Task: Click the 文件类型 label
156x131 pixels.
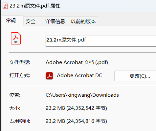Action: coord(20,62)
